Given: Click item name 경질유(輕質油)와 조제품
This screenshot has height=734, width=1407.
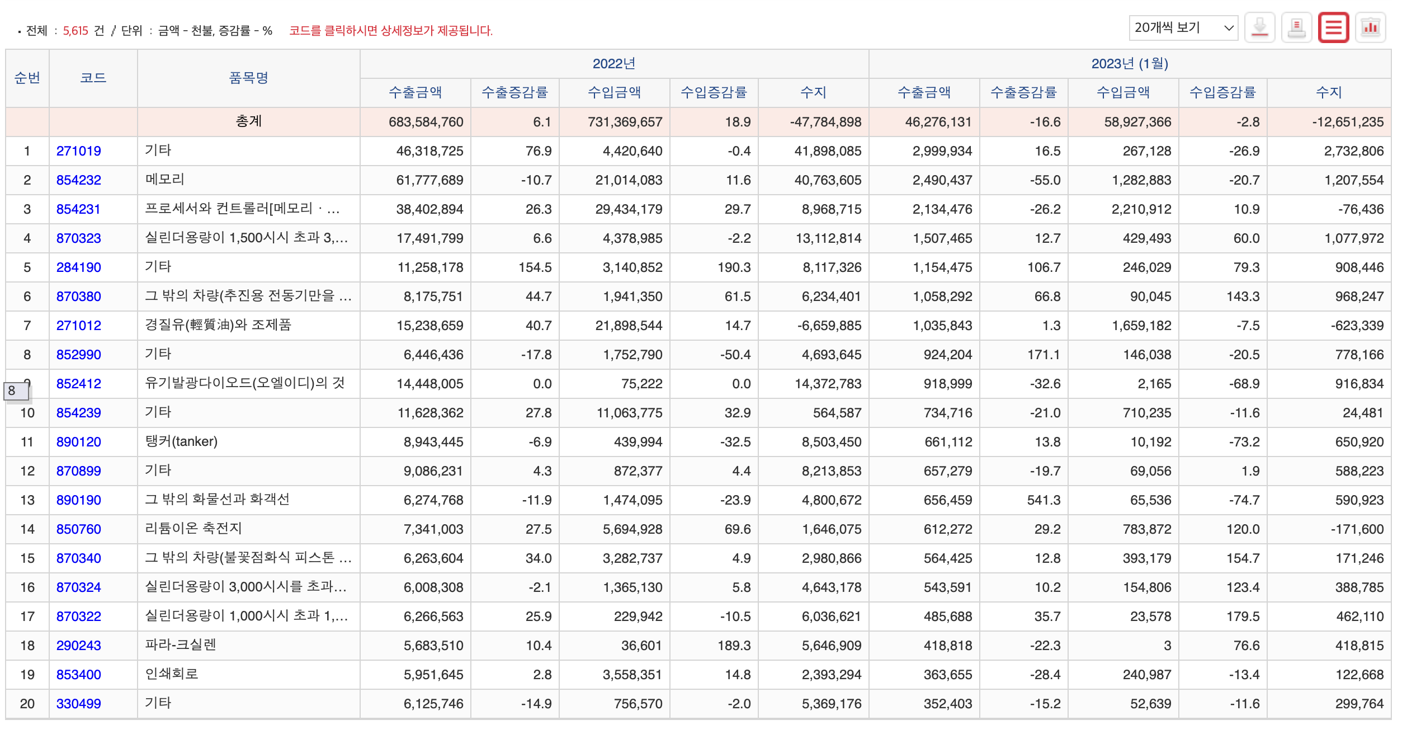Looking at the screenshot, I should click(218, 325).
